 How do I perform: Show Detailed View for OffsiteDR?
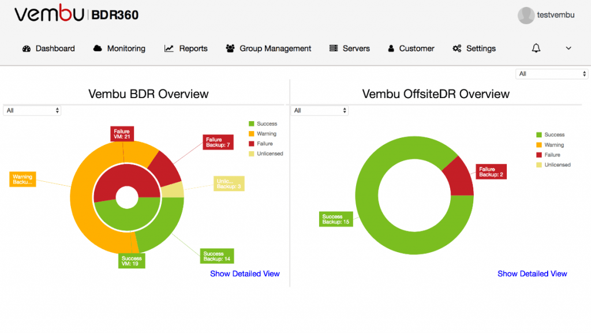click(x=532, y=274)
